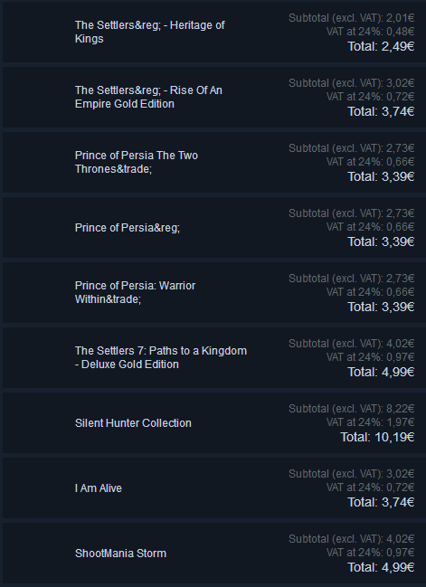
Task: Open the ShootMania Storm title
Action: tap(120, 554)
